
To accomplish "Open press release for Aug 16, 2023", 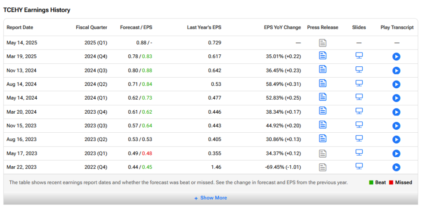I will click(x=323, y=138).
